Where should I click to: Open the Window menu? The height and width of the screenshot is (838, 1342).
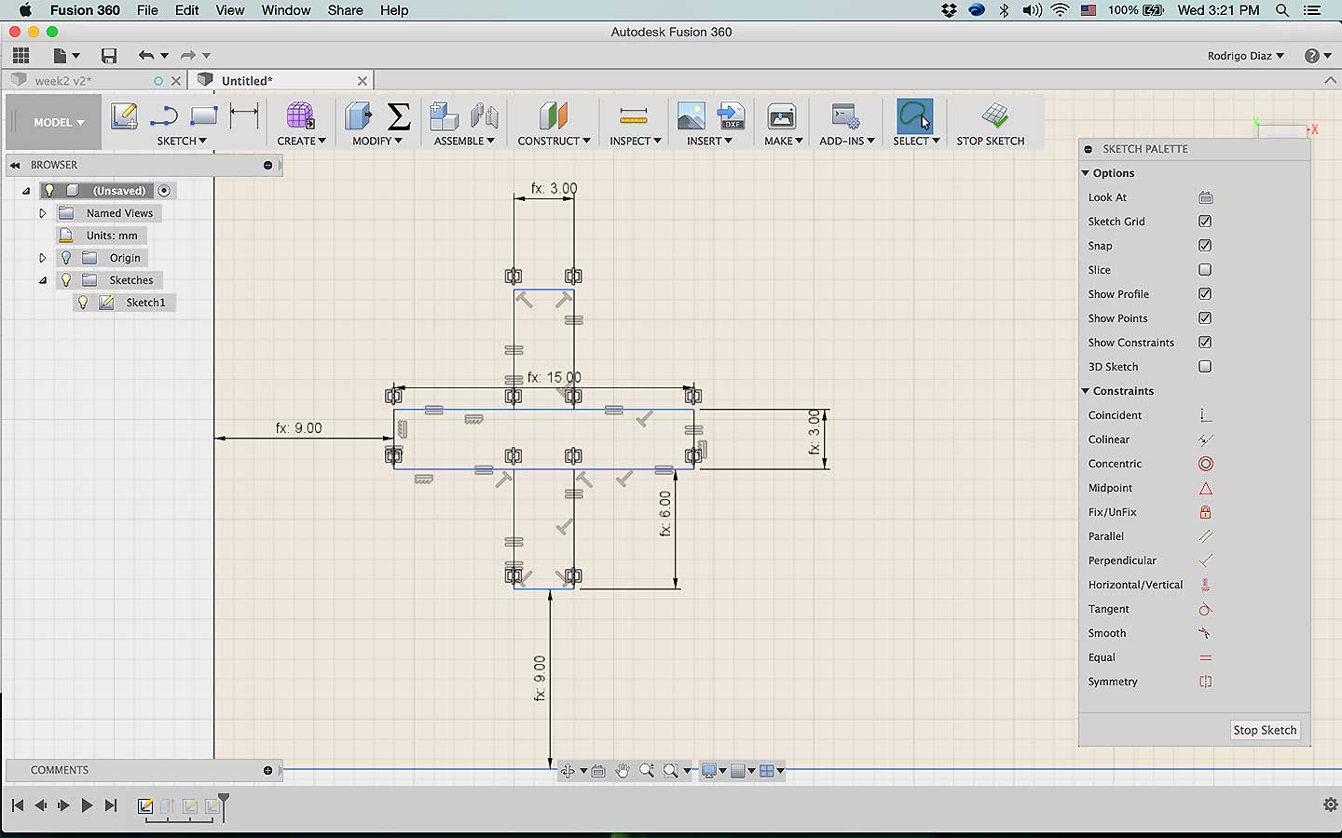click(x=285, y=10)
